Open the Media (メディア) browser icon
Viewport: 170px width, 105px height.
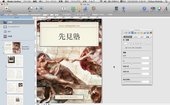tap(153, 8)
